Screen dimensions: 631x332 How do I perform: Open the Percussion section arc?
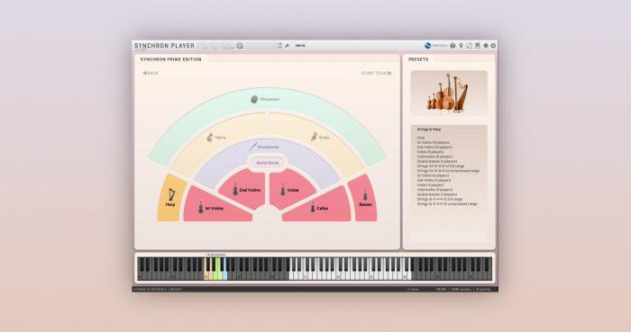266,99
